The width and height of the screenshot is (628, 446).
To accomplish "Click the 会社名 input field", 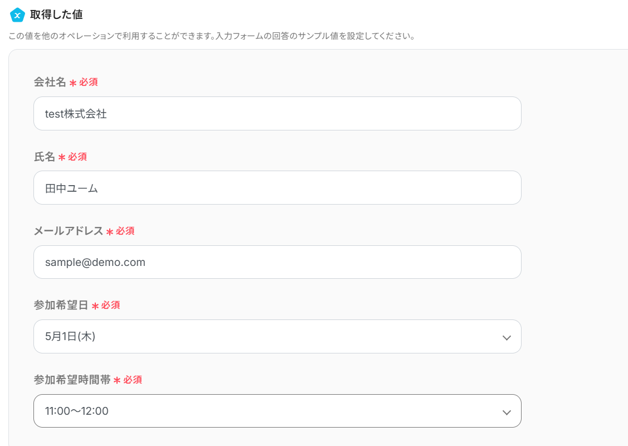I will (277, 114).
